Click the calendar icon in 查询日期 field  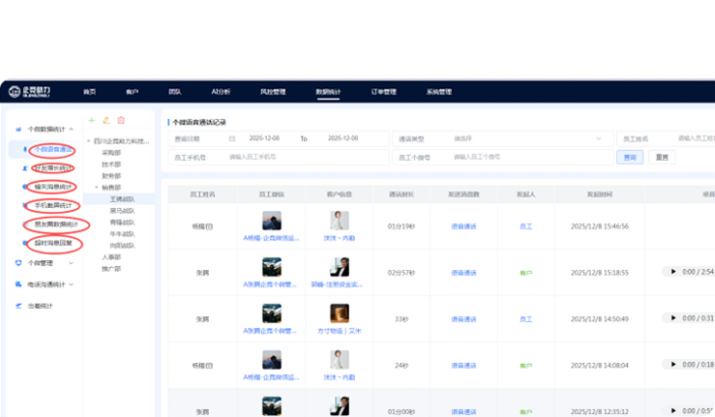(x=231, y=138)
